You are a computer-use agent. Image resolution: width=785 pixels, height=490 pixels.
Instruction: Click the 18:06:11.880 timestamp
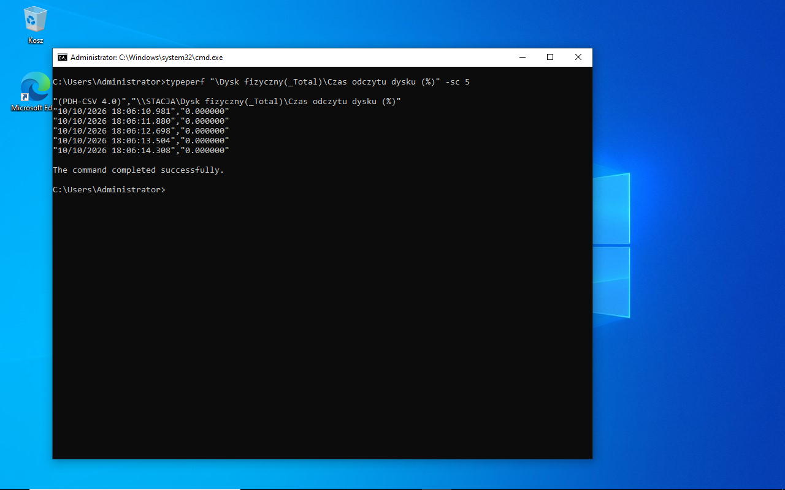coord(141,121)
